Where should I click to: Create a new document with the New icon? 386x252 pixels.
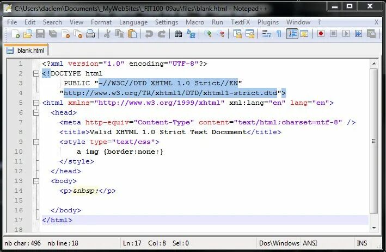15,34
